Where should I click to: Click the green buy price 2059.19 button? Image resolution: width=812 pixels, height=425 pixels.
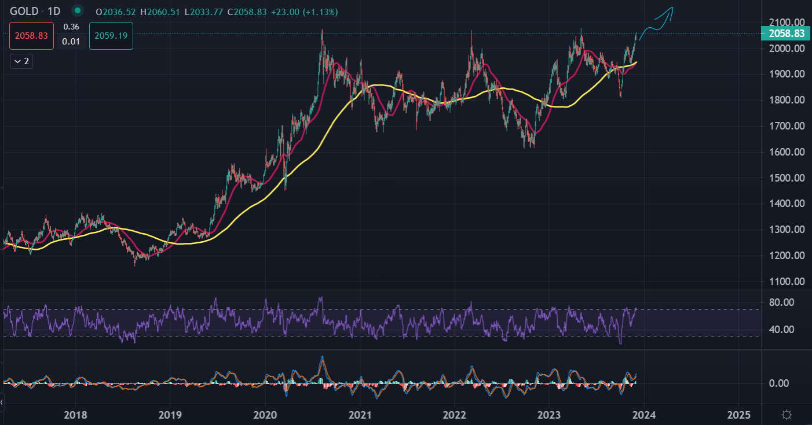point(111,35)
